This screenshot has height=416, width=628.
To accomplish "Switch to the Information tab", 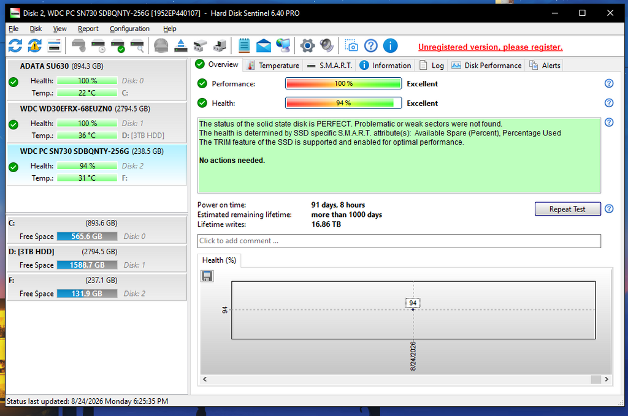I will point(386,66).
